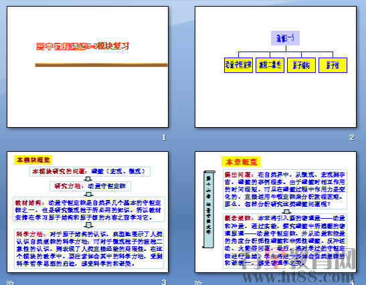Select slide 1 thumbnail with red title

(88, 67)
